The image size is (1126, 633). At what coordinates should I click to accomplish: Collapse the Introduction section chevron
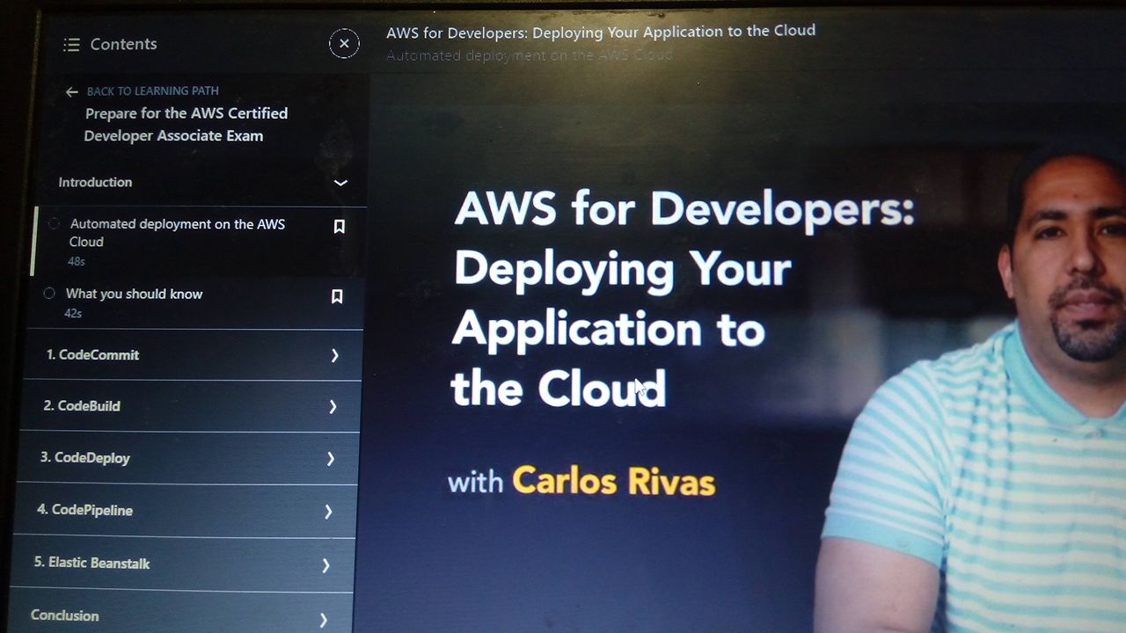pos(340,183)
